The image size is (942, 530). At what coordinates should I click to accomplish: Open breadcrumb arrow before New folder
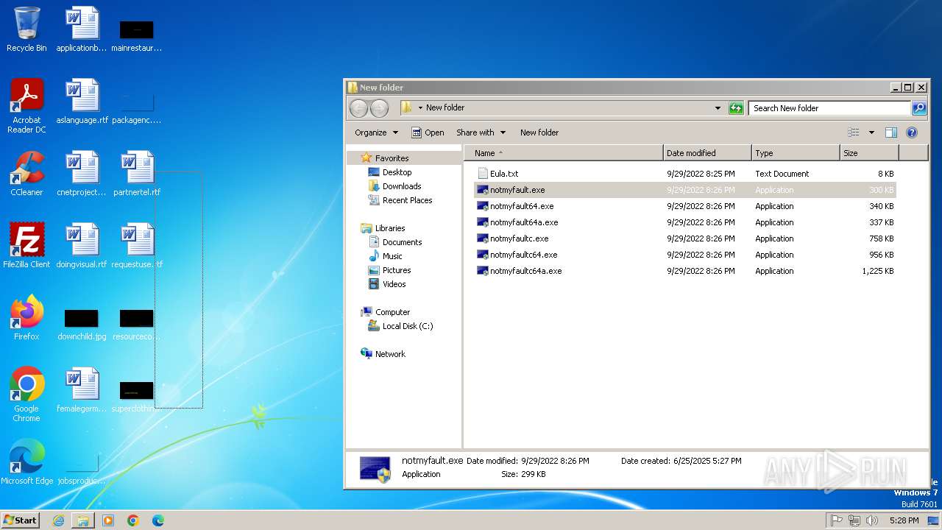tap(420, 107)
